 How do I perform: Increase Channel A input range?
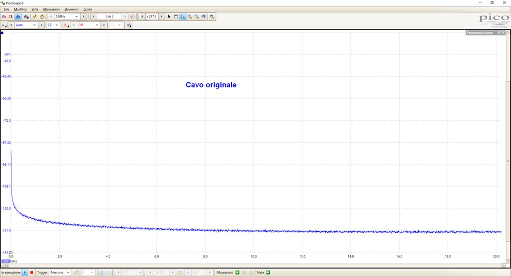pos(41,25)
